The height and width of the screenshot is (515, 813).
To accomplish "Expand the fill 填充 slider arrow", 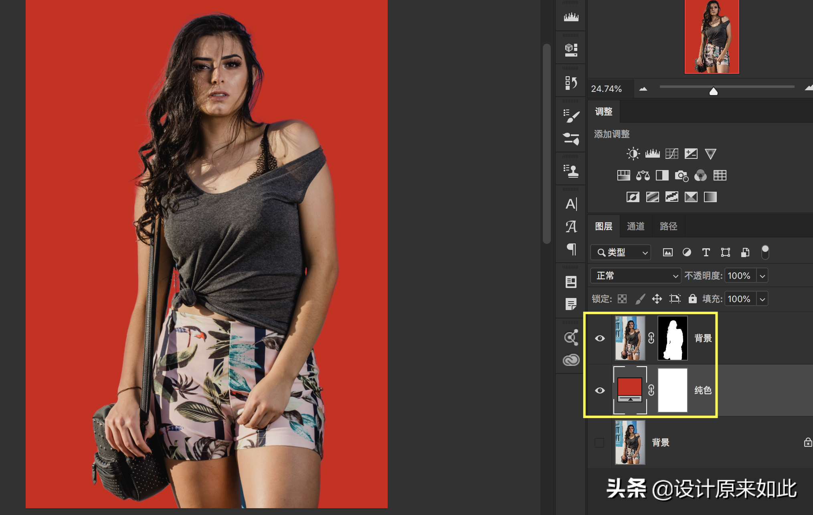I will pyautogui.click(x=762, y=299).
